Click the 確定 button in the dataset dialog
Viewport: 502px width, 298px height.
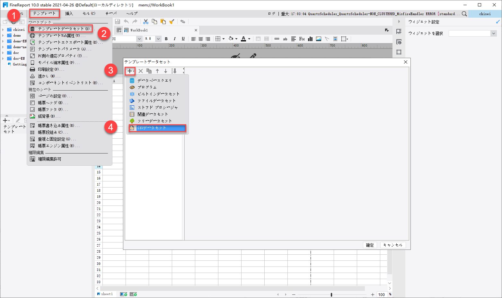(x=370, y=245)
